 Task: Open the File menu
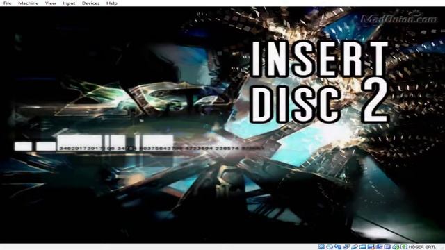[x=7, y=3]
